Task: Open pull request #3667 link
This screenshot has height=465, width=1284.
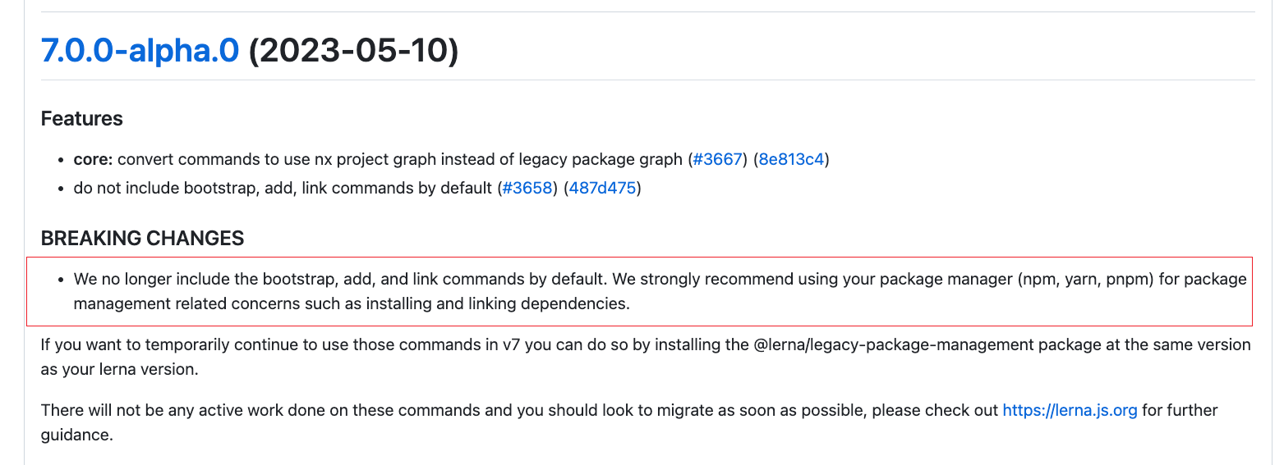Action: (x=717, y=160)
